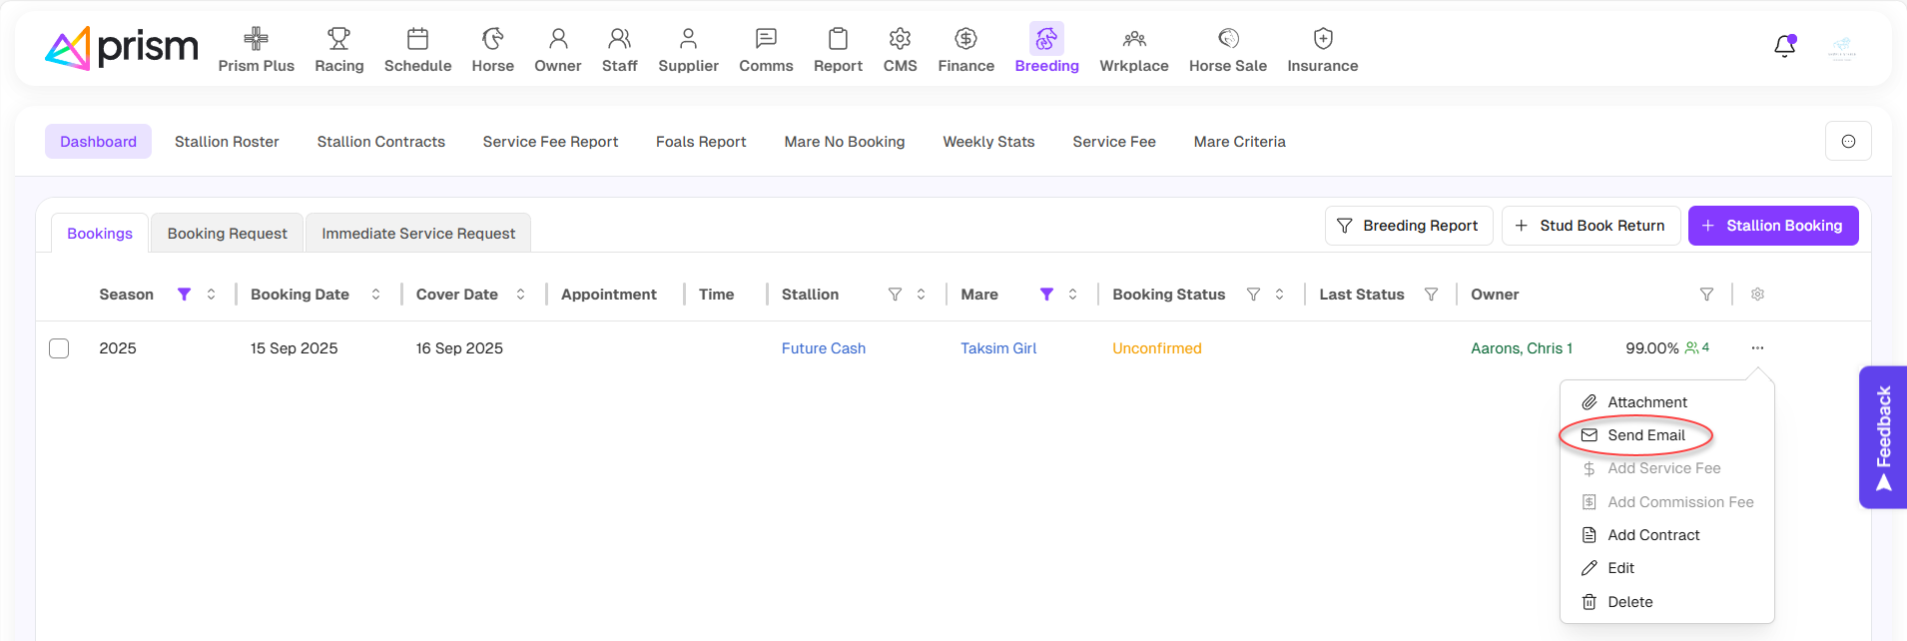Click the Schedule calendar icon
1907x641 pixels.
[x=417, y=39]
